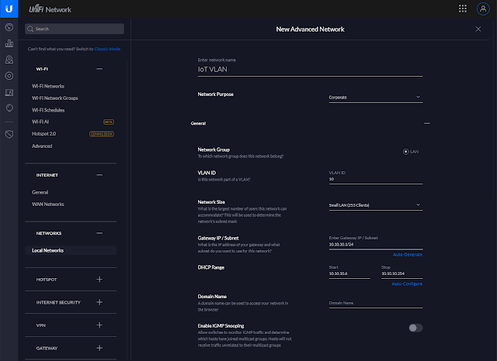
Task: Open the Statistics bar chart icon
Action: tap(9, 43)
